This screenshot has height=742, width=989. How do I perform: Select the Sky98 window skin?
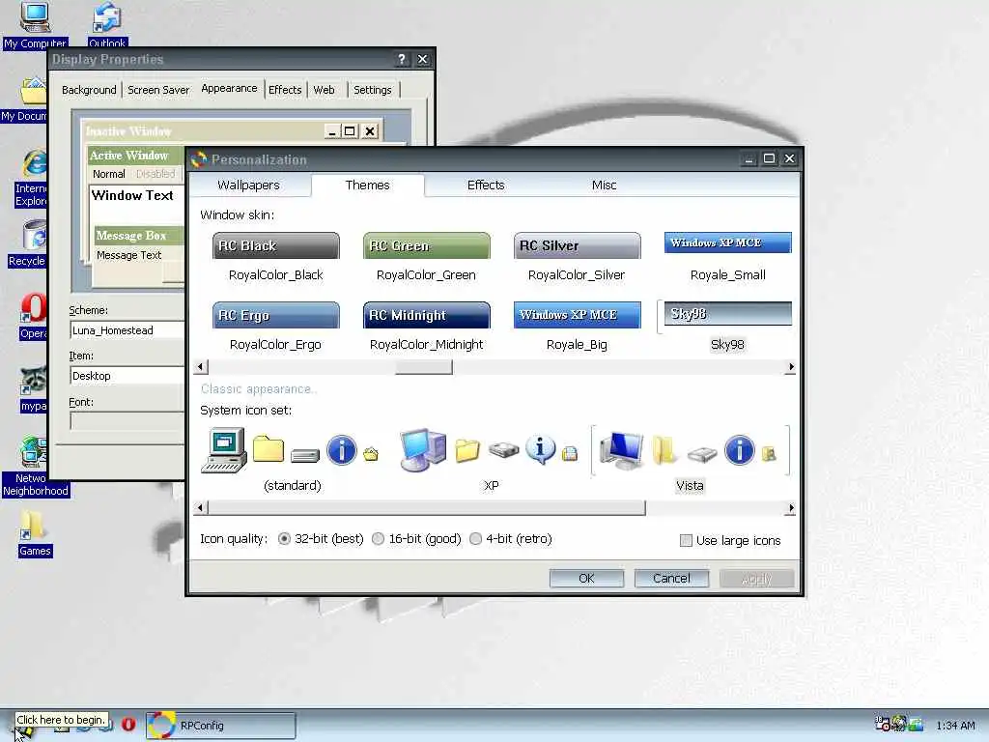coord(727,328)
